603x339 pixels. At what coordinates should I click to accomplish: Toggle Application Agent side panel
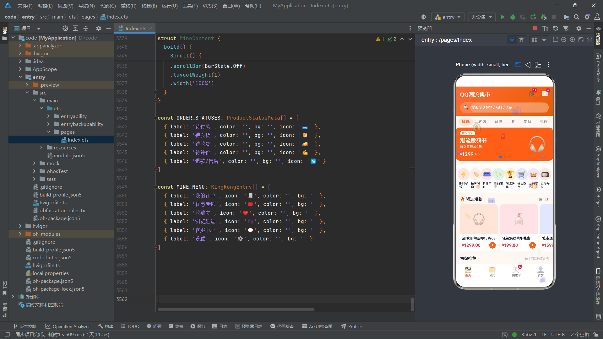(x=598, y=237)
